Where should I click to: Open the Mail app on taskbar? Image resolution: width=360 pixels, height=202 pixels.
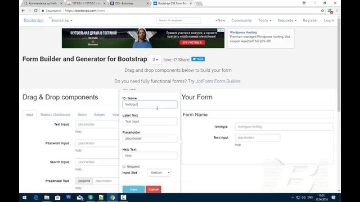[x=80, y=198]
